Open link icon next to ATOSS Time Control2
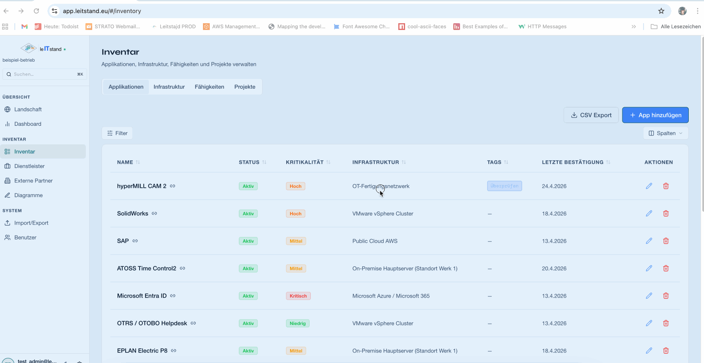The image size is (704, 363). (183, 268)
